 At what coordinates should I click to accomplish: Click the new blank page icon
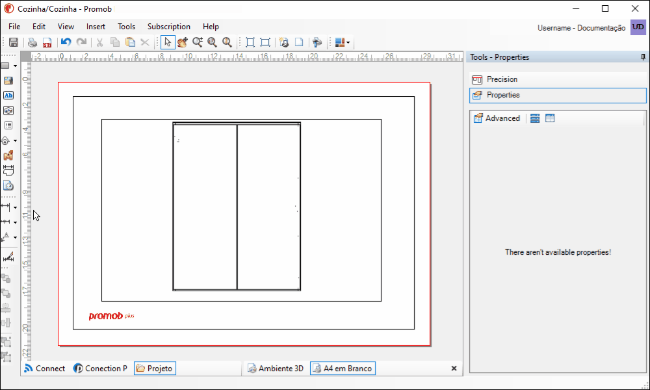pos(299,42)
